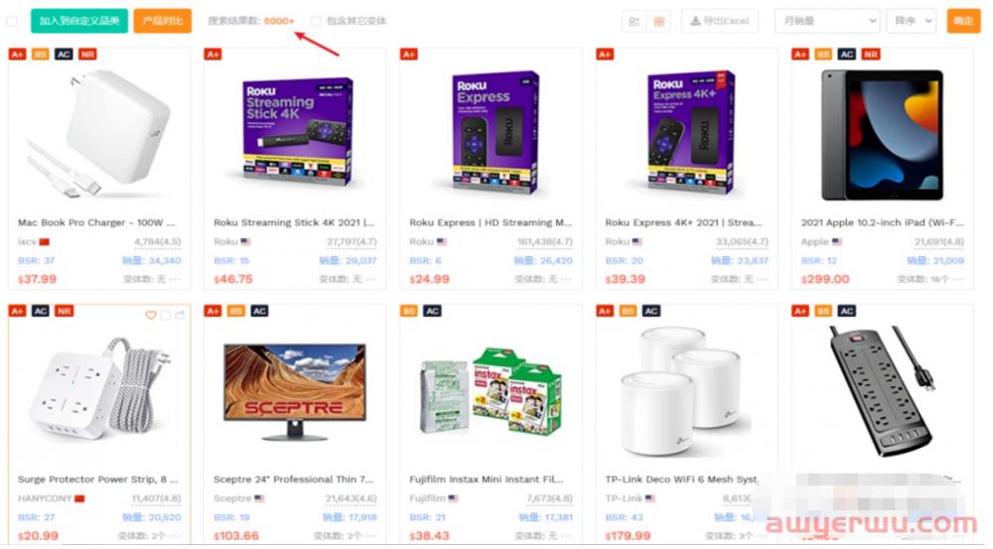The width and height of the screenshot is (993, 549).
Task: Open the monthly sales sort dropdown
Action: click(x=827, y=21)
